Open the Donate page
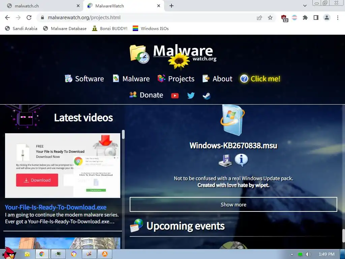Screen dimensions: 345x259 (146, 95)
